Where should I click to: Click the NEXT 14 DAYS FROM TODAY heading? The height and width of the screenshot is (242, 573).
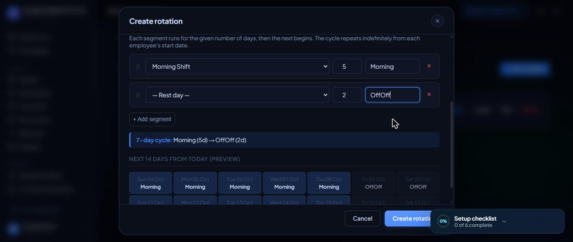(x=185, y=159)
